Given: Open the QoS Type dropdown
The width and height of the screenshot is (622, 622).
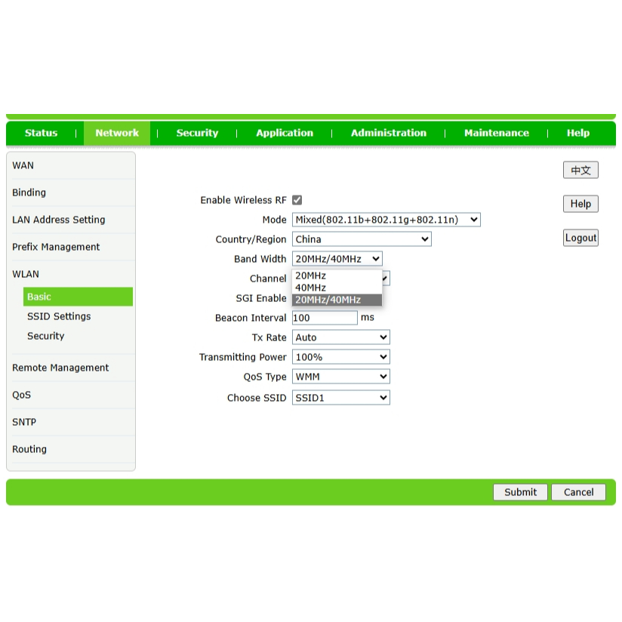Looking at the screenshot, I should (340, 377).
